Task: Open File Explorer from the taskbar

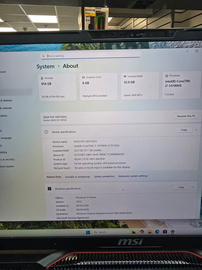Action: (150, 232)
